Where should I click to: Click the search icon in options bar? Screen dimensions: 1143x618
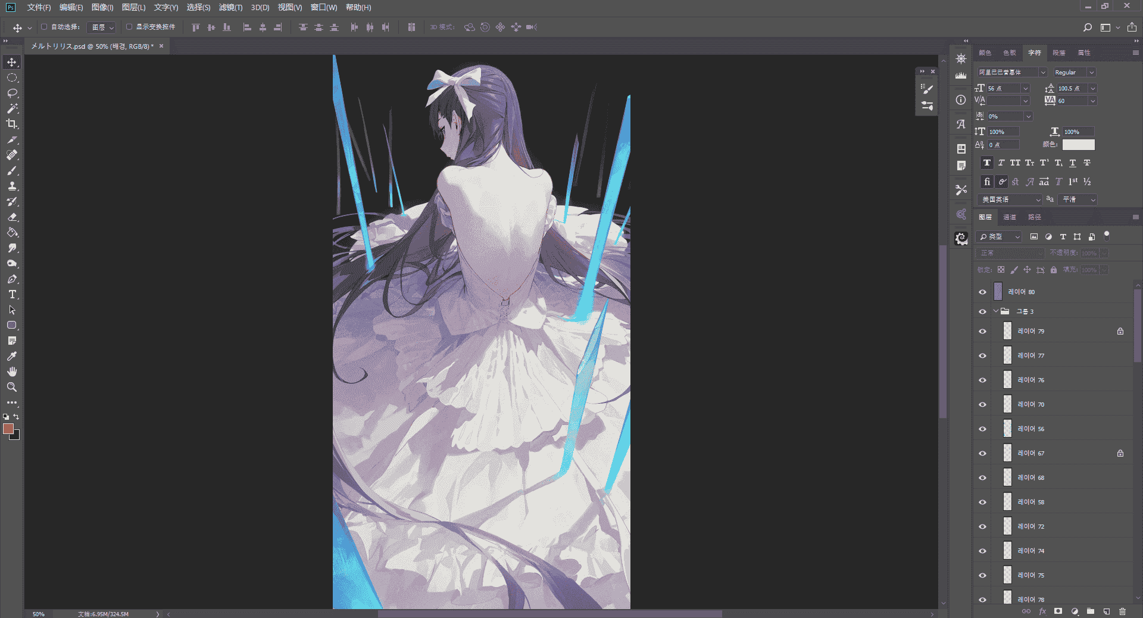click(x=1087, y=27)
